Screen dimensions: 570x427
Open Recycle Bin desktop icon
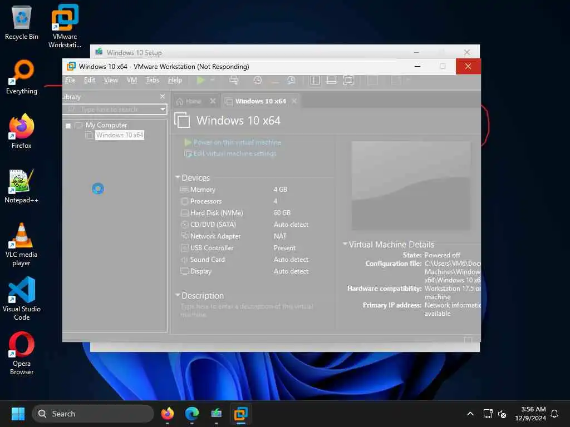[22, 22]
